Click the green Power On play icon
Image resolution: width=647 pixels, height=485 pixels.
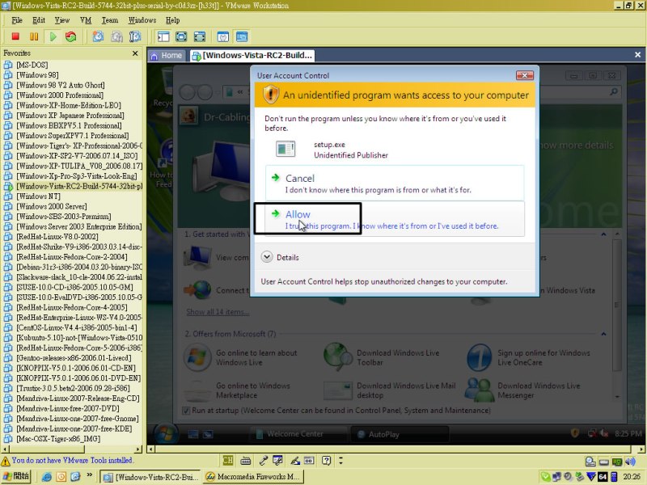tap(53, 36)
